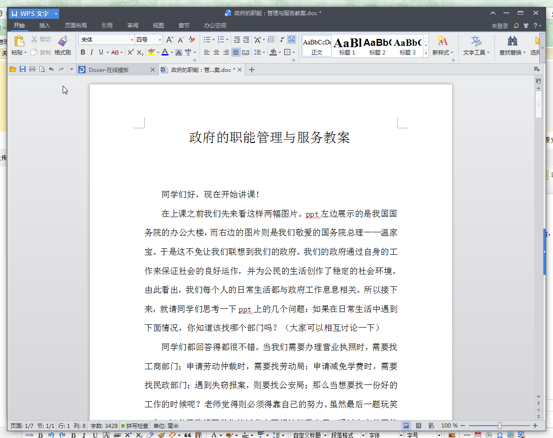Select the 标题 1 style
The width and height of the screenshot is (553, 438).
pyautogui.click(x=347, y=46)
